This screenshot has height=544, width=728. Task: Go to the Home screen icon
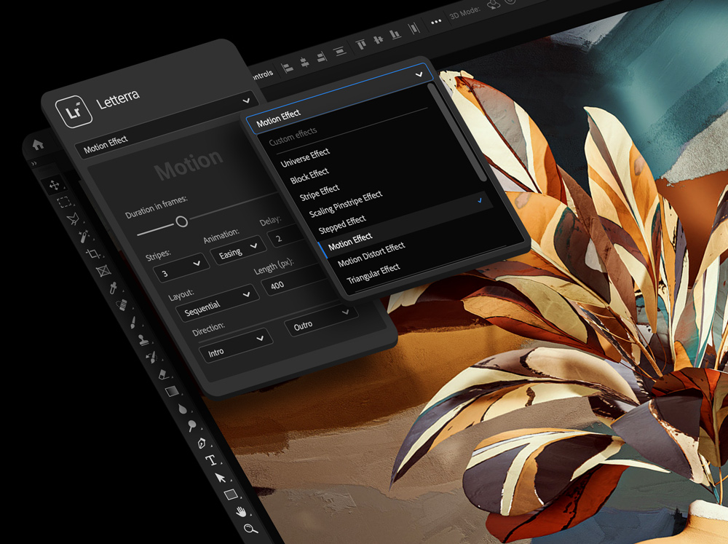tap(38, 144)
